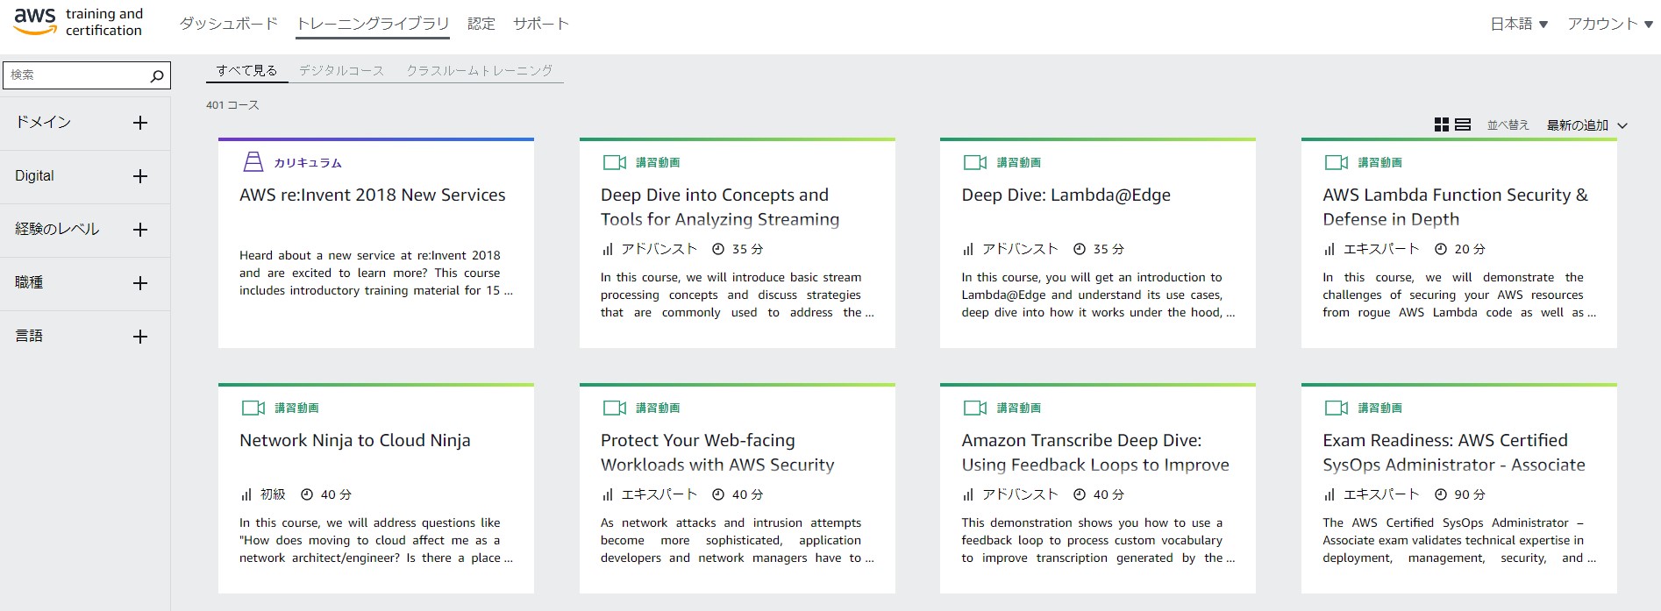The image size is (1661, 611).
Task: Switch to list view icon
Action: click(x=1463, y=124)
